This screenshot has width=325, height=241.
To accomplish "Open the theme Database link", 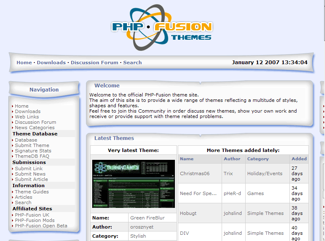I will click(x=26, y=140).
